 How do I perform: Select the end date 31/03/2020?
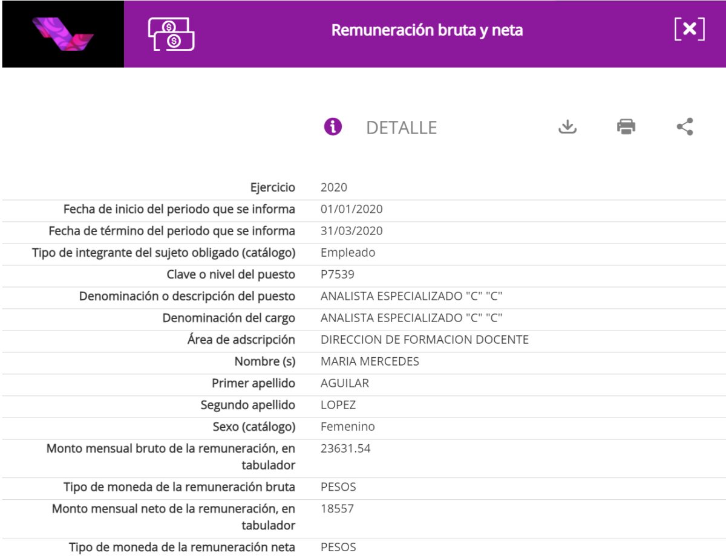click(x=352, y=231)
